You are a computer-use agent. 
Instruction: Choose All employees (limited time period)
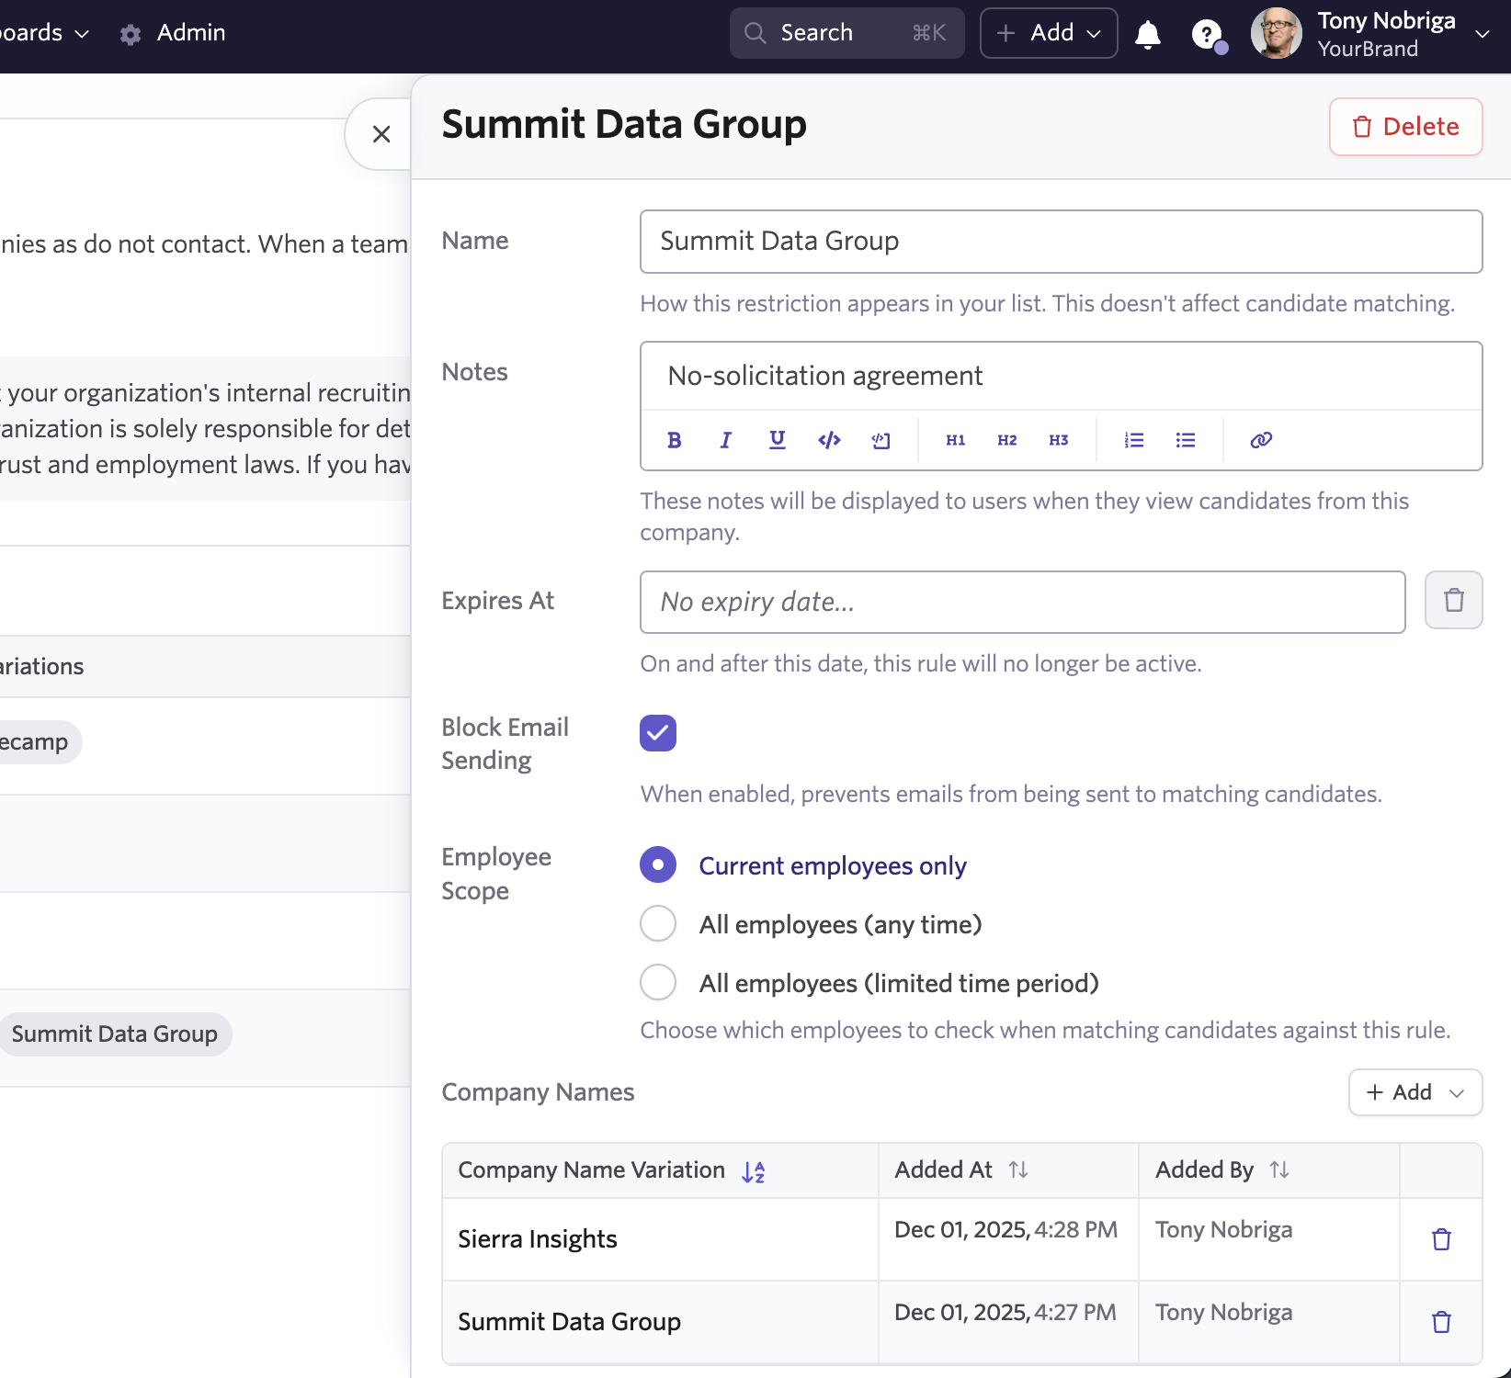pyautogui.click(x=658, y=982)
